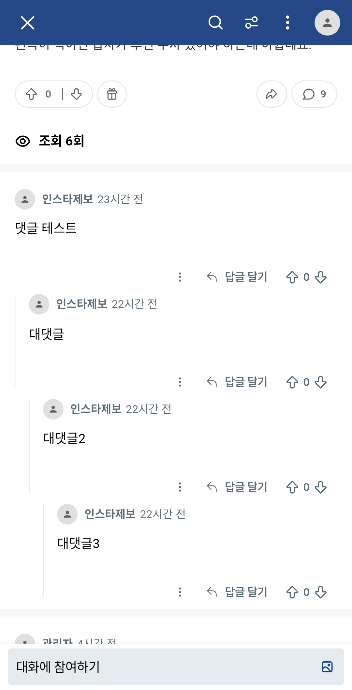Attach image in comment box
This screenshot has height=690, width=352.
[x=327, y=667]
